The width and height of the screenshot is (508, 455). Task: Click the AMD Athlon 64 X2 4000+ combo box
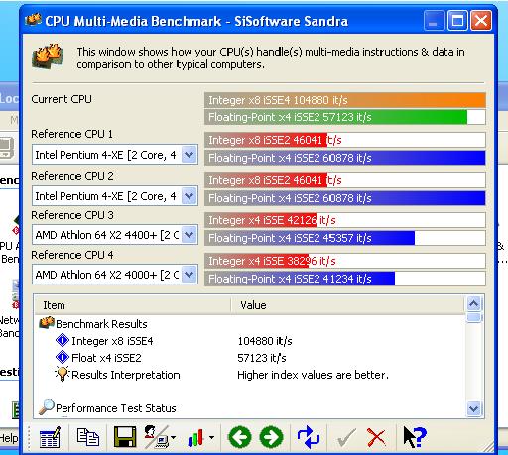[115, 275]
